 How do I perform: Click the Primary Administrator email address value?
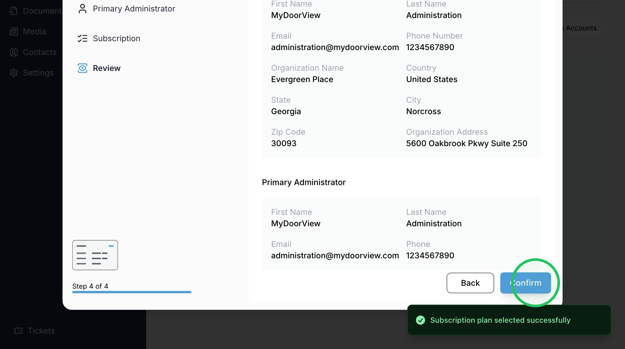coord(335,255)
